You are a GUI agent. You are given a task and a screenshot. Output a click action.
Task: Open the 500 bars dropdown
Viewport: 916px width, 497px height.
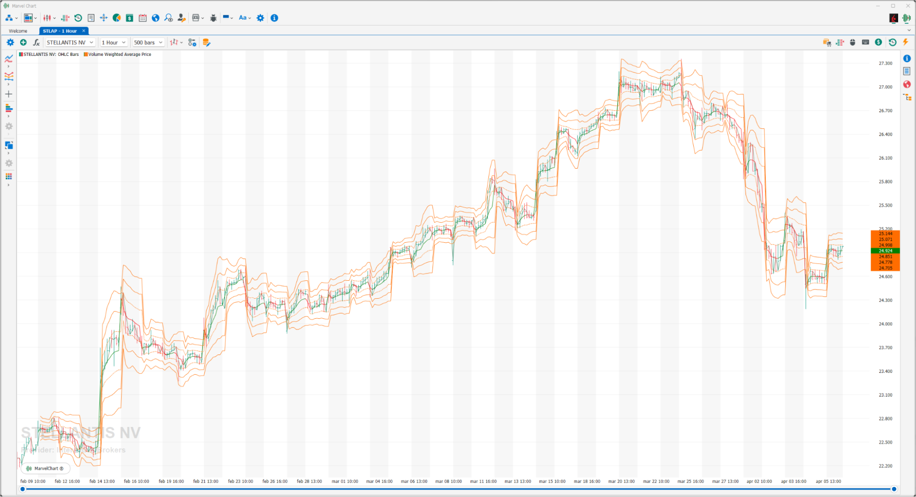[x=148, y=43]
